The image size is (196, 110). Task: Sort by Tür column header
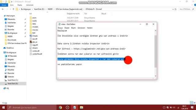click(x=86, y=13)
